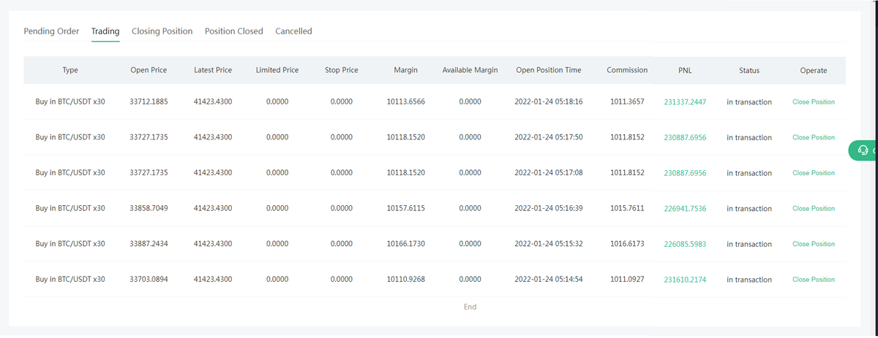
Task: Open the customer support headset icon
Action: point(863,150)
